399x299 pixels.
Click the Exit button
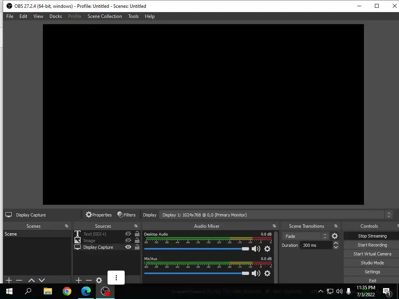tap(372, 280)
